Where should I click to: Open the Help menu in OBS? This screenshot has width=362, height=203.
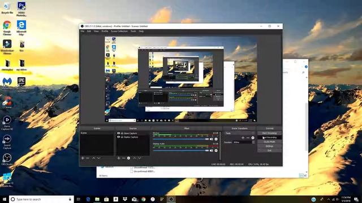coord(141,31)
